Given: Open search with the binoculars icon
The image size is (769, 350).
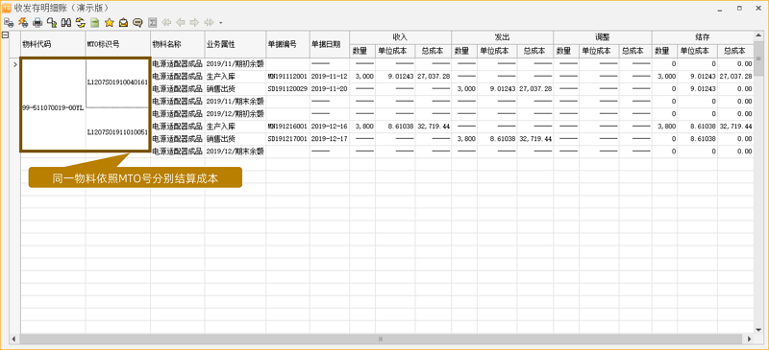Looking at the screenshot, I should pyautogui.click(x=66, y=22).
